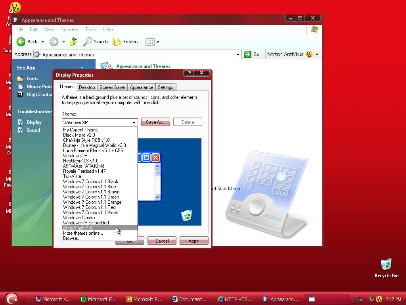Click the Address bar input field
Screen dimensions: 406x305
click(137, 55)
